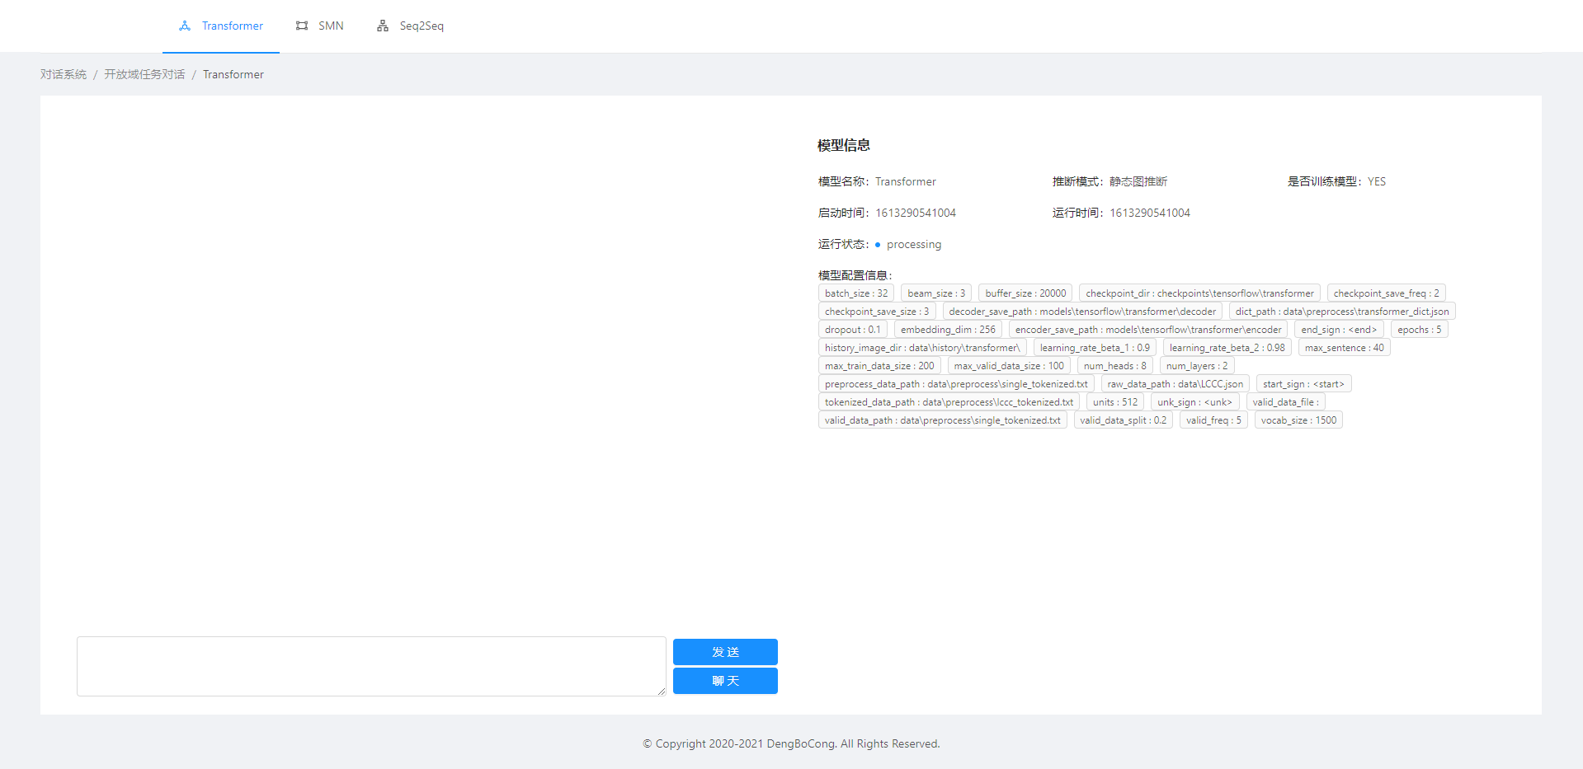Click the 'valid_data_split : 0.2' tag
1583x769 pixels.
click(1123, 420)
